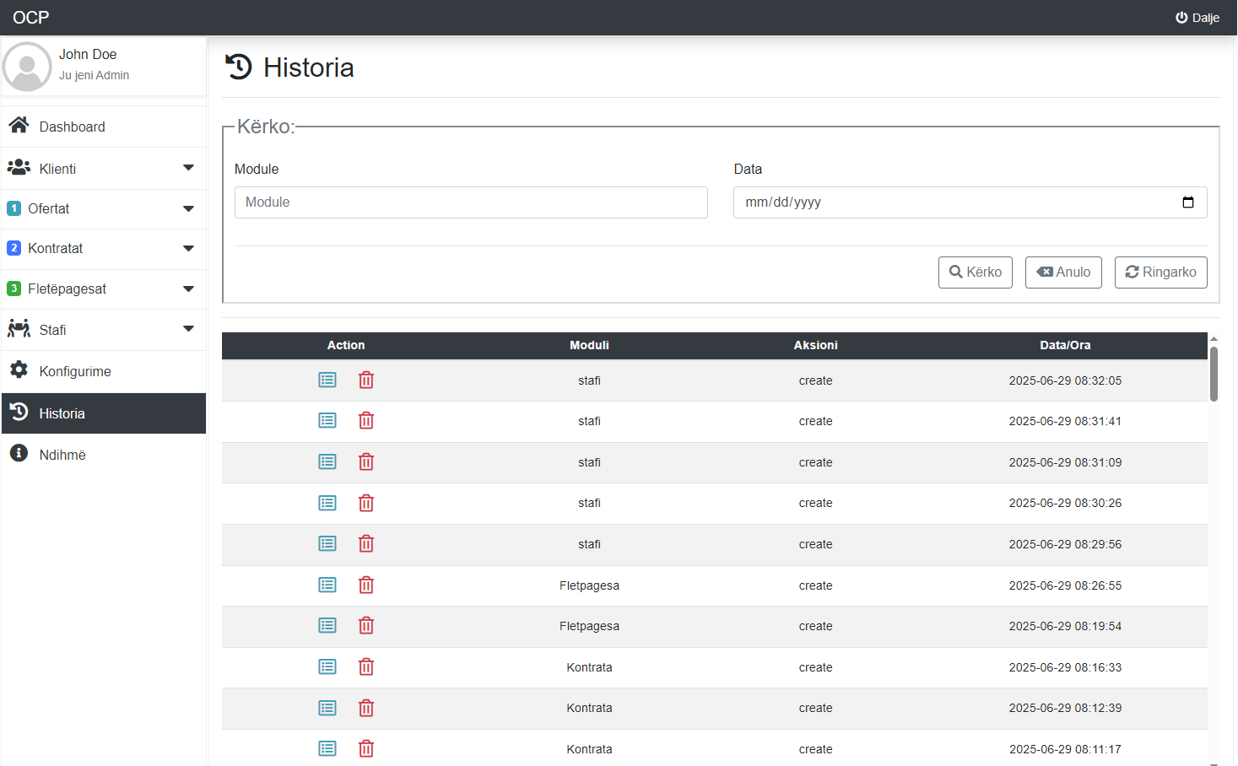This screenshot has width=1238, height=766.
Task: Click into the Module search field
Action: pos(471,202)
